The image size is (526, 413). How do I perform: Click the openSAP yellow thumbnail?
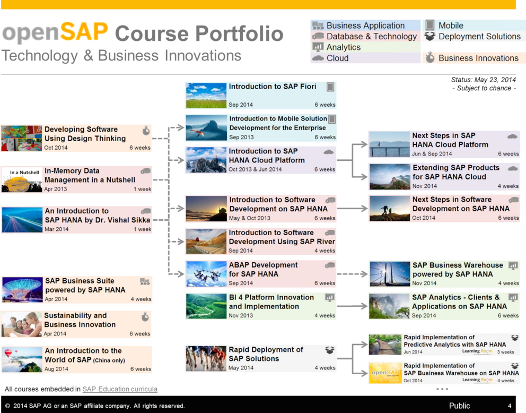point(385,373)
